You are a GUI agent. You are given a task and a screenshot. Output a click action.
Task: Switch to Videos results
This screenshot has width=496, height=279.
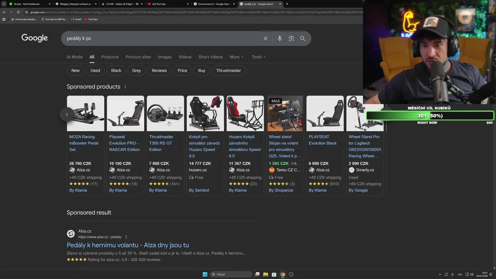185,57
